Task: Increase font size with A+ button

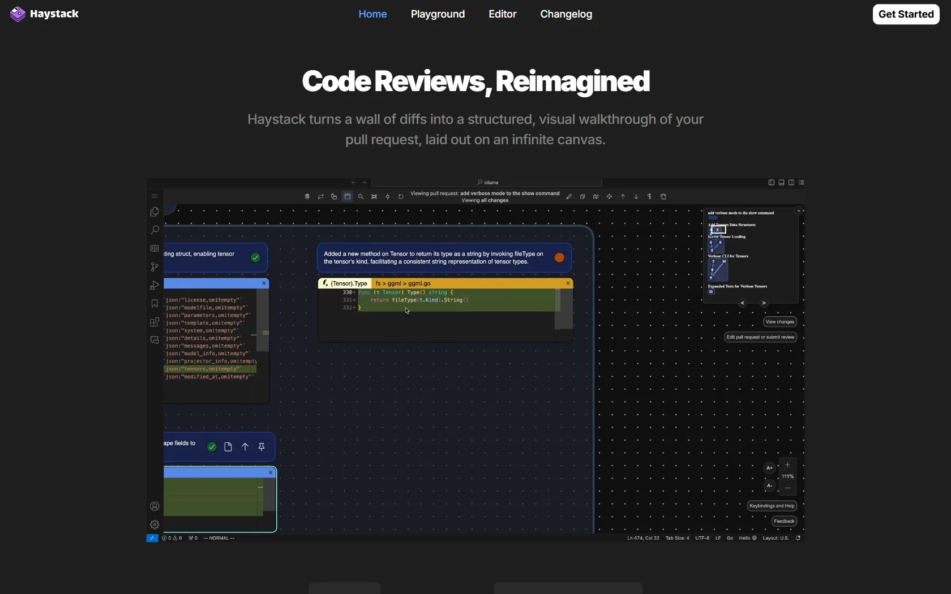Action: coord(769,468)
